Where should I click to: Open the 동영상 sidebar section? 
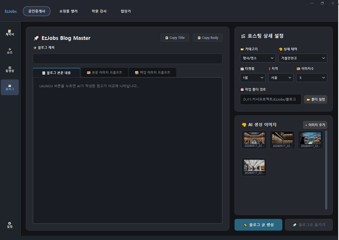click(10, 69)
